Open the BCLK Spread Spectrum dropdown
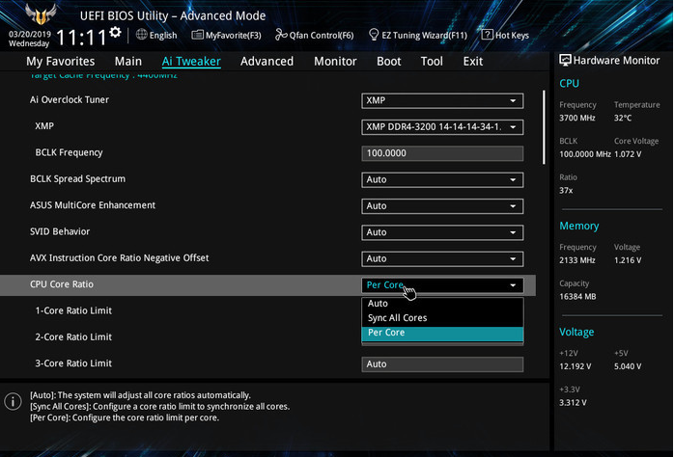 [442, 179]
